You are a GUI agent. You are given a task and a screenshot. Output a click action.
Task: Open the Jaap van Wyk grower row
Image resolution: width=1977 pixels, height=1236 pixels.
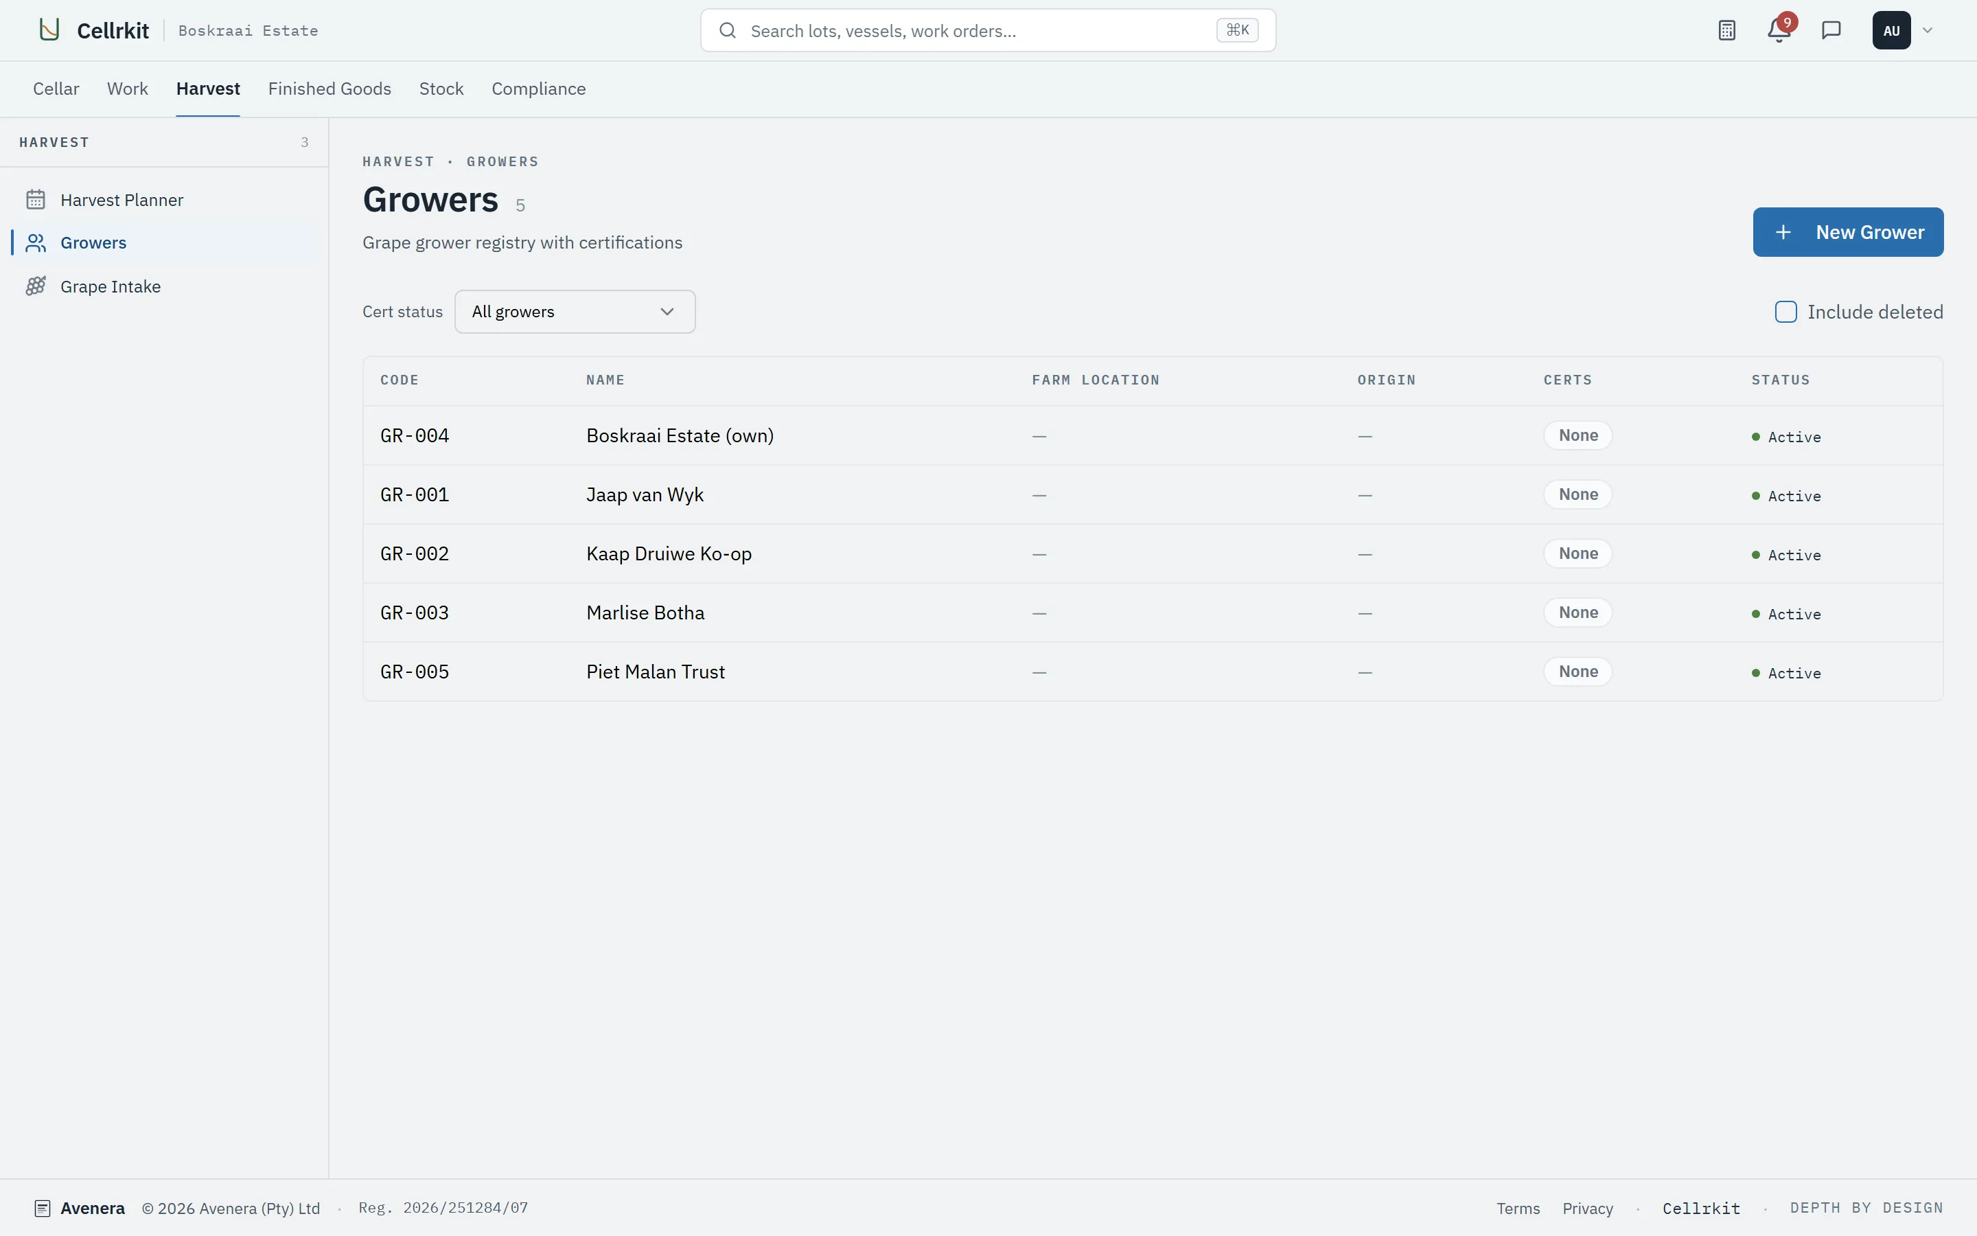point(1153,494)
